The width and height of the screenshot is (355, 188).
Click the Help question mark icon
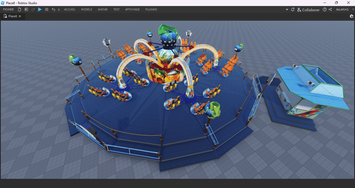click(x=325, y=9)
